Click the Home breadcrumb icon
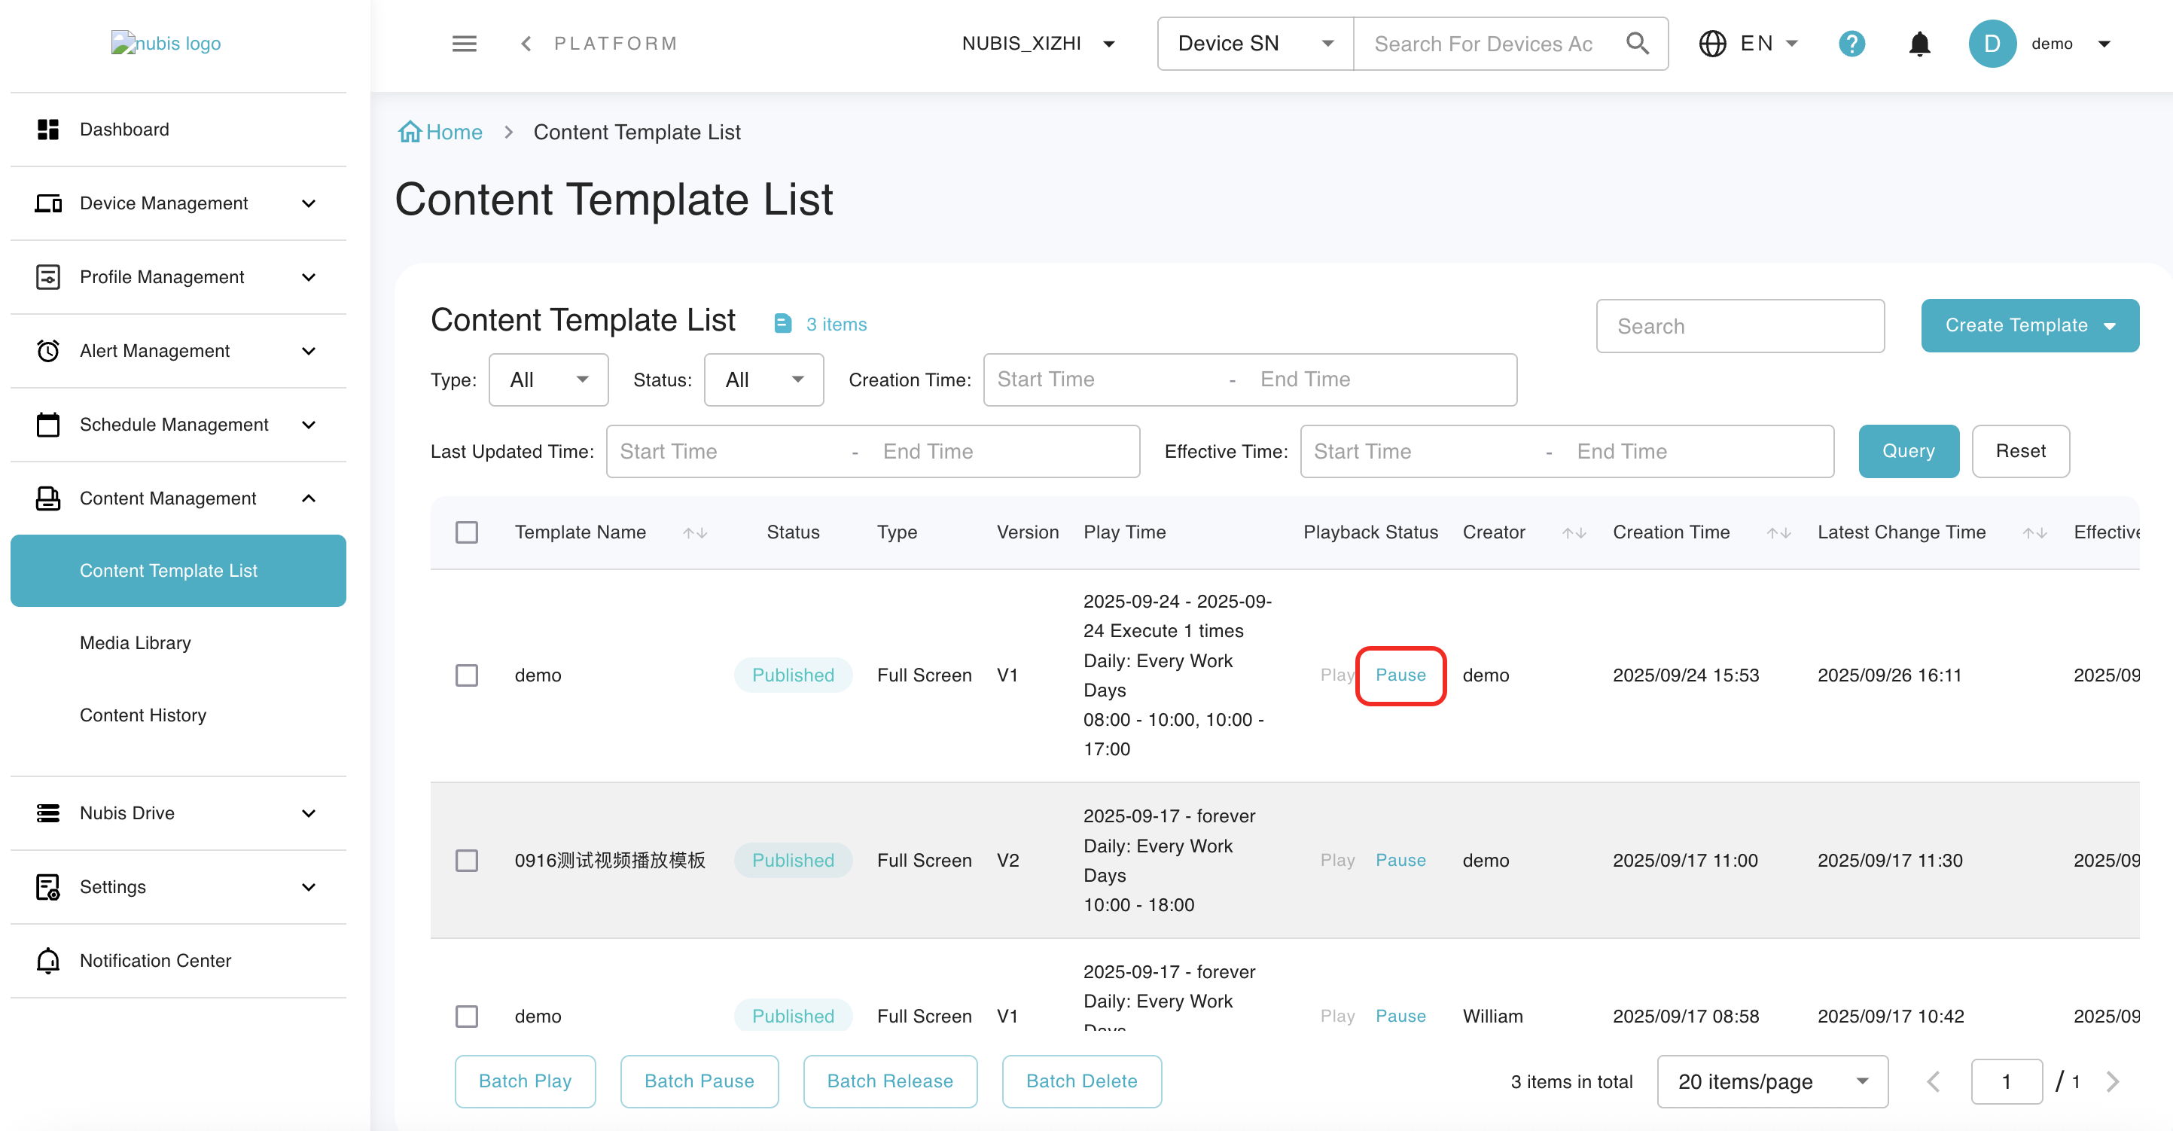Image resolution: width=2173 pixels, height=1131 pixels. (410, 133)
